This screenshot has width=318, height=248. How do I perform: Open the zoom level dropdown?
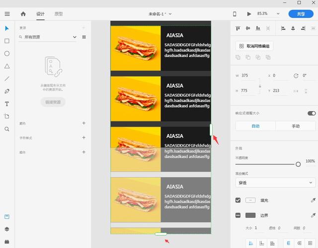[x=278, y=13]
